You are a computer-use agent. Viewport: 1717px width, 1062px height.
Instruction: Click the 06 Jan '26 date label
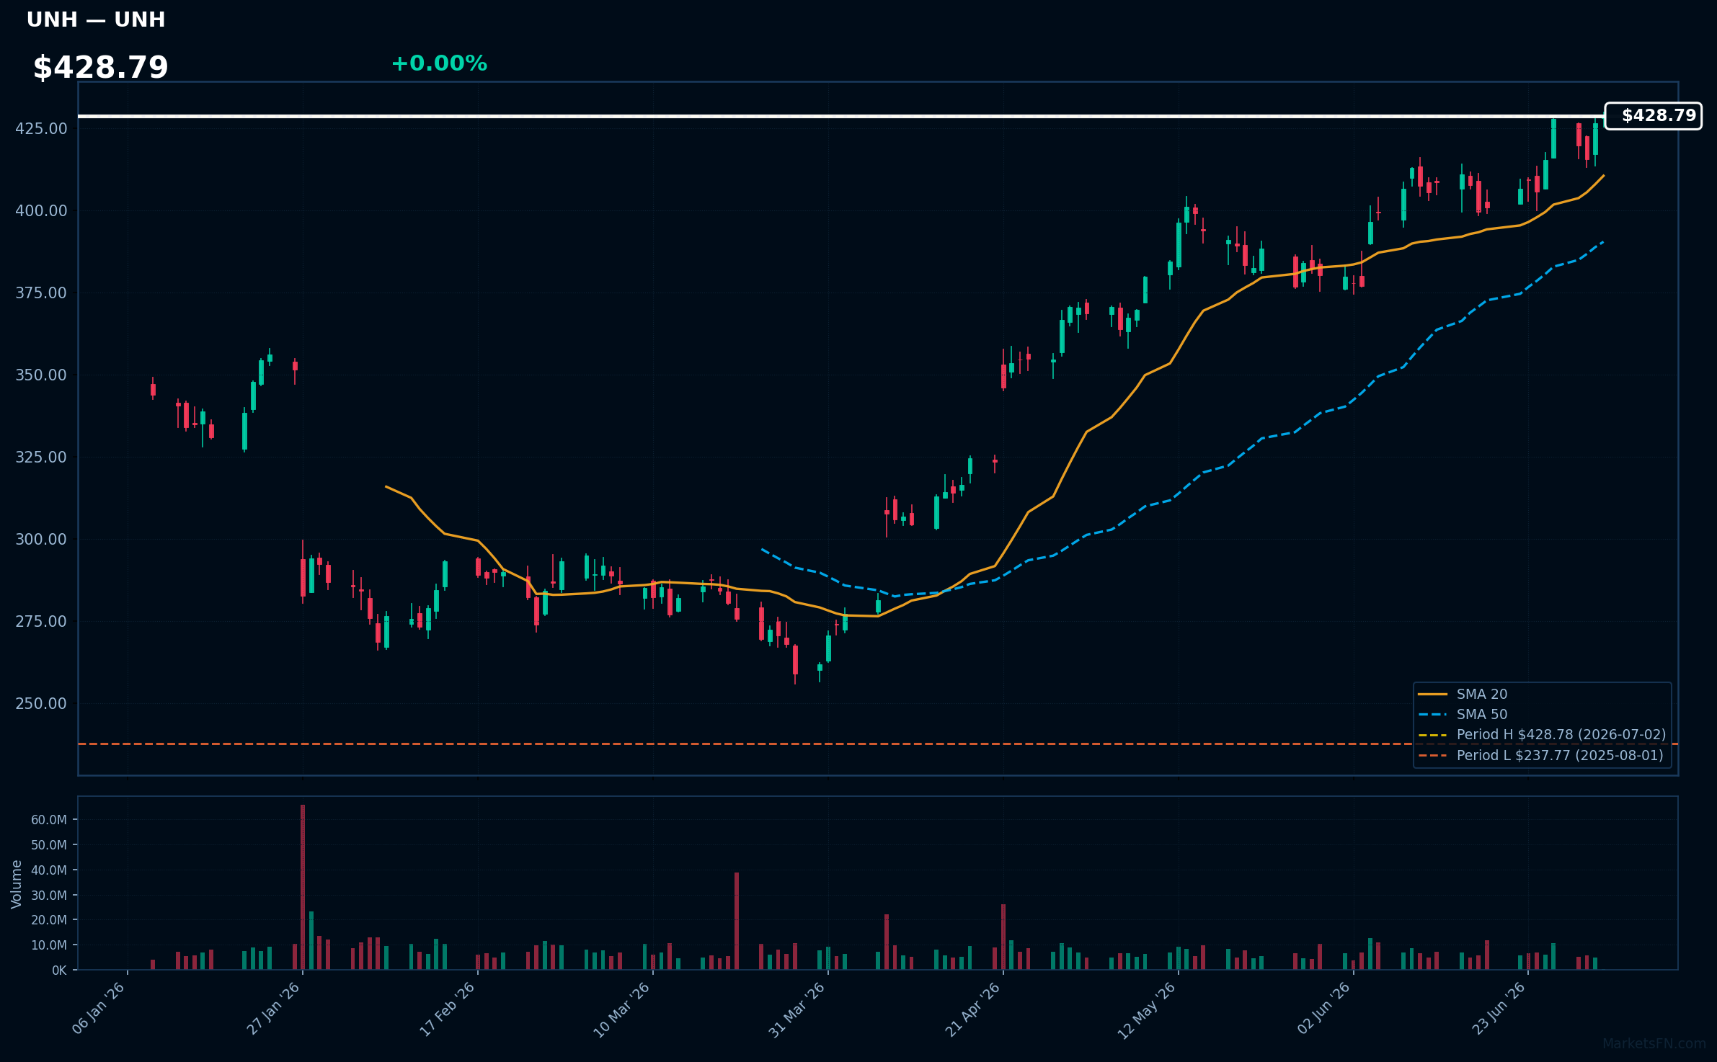tap(99, 1009)
